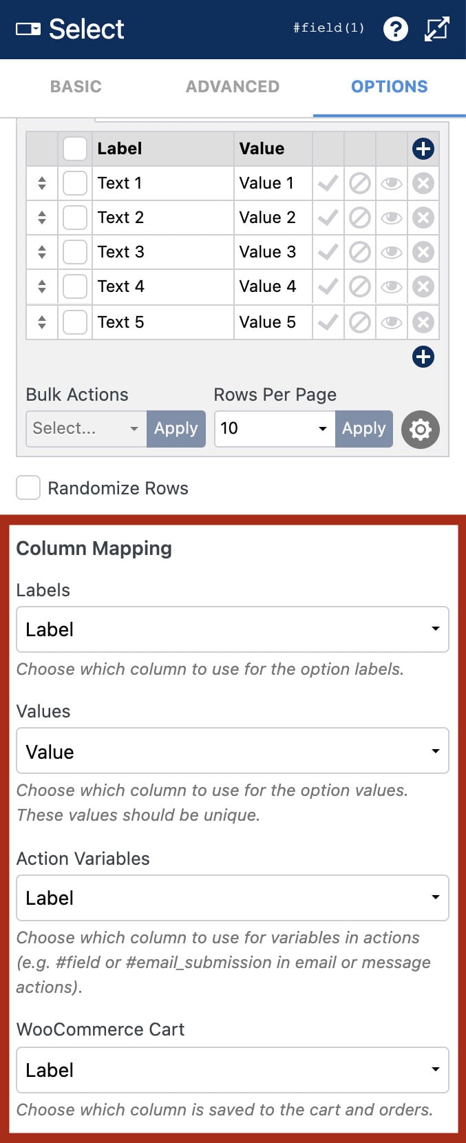Click Apply next to Bulk Actions
Viewport: 466px width, 1143px height.
tap(176, 428)
